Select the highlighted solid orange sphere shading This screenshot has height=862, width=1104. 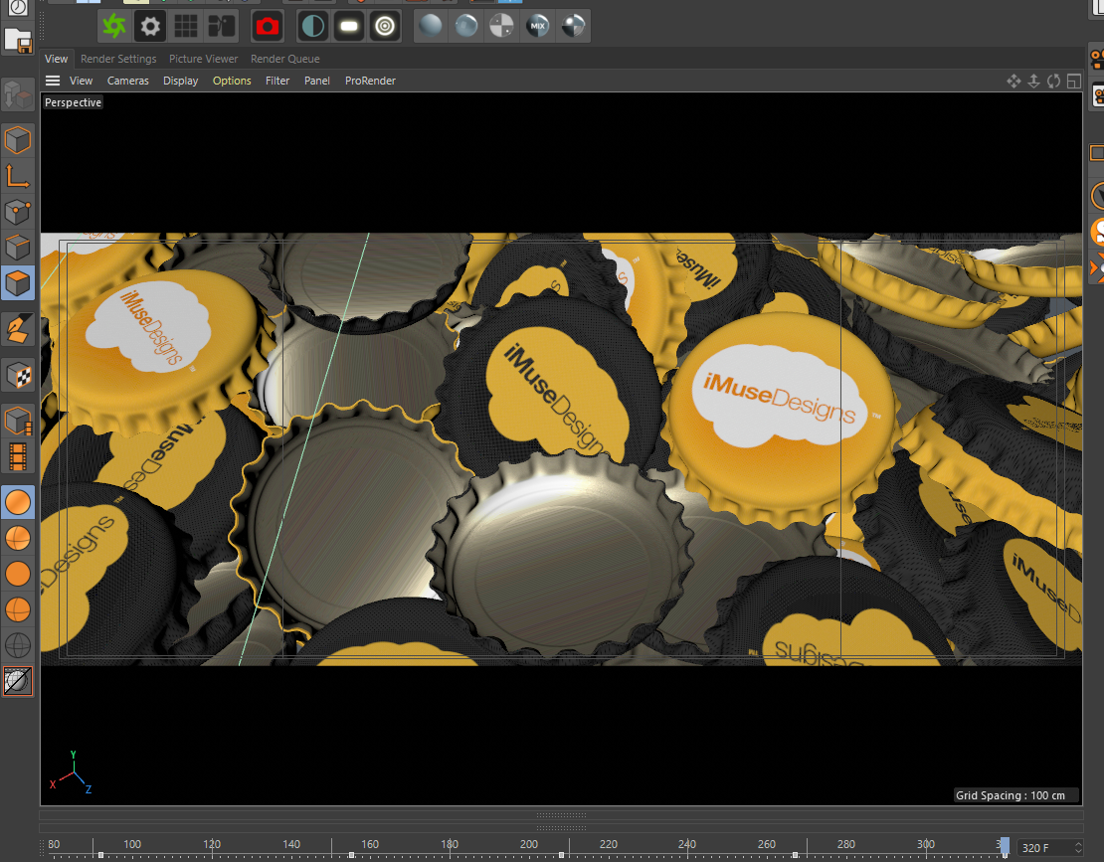coord(18,503)
